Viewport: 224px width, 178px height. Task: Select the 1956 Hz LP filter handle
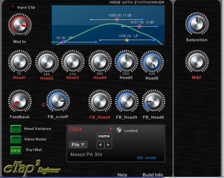pos(127,40)
